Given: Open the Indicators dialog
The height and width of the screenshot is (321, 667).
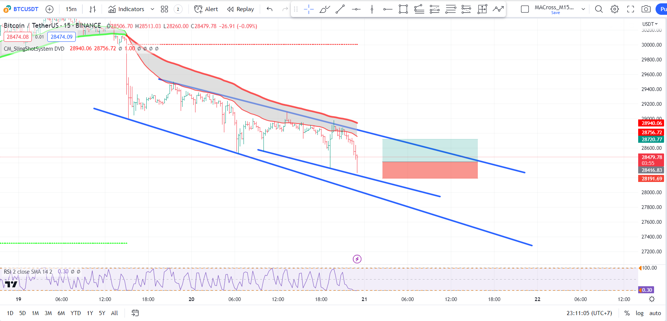Looking at the screenshot, I should point(126,9).
